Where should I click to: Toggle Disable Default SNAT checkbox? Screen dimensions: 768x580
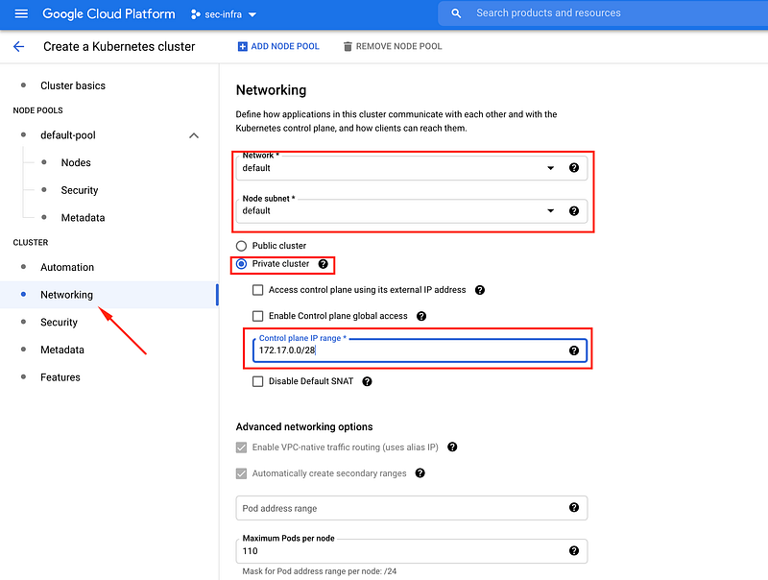tap(257, 381)
